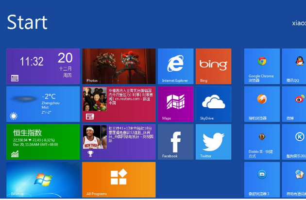
Task: Launch the Maxthon browser tile
Action: pos(262,179)
